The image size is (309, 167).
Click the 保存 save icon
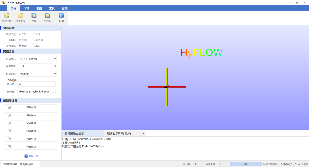34,15
